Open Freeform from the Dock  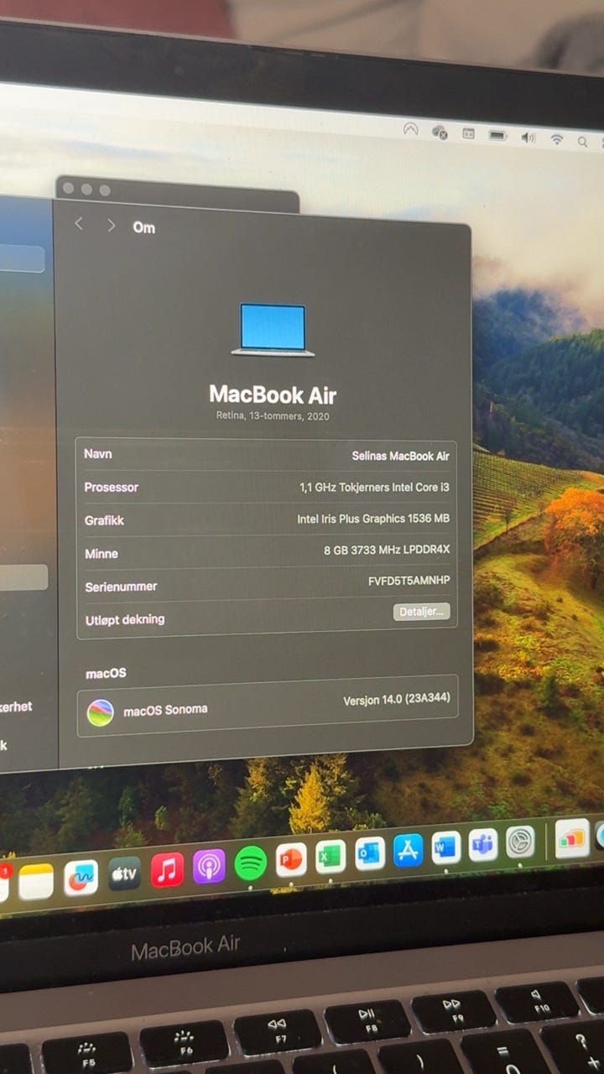pos(81,878)
